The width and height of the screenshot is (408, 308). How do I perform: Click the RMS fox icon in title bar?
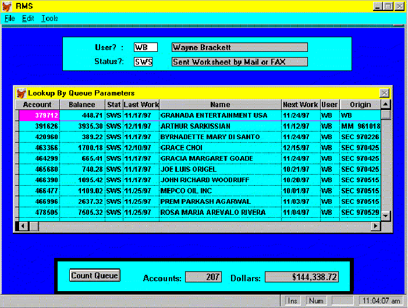[x=7, y=6]
